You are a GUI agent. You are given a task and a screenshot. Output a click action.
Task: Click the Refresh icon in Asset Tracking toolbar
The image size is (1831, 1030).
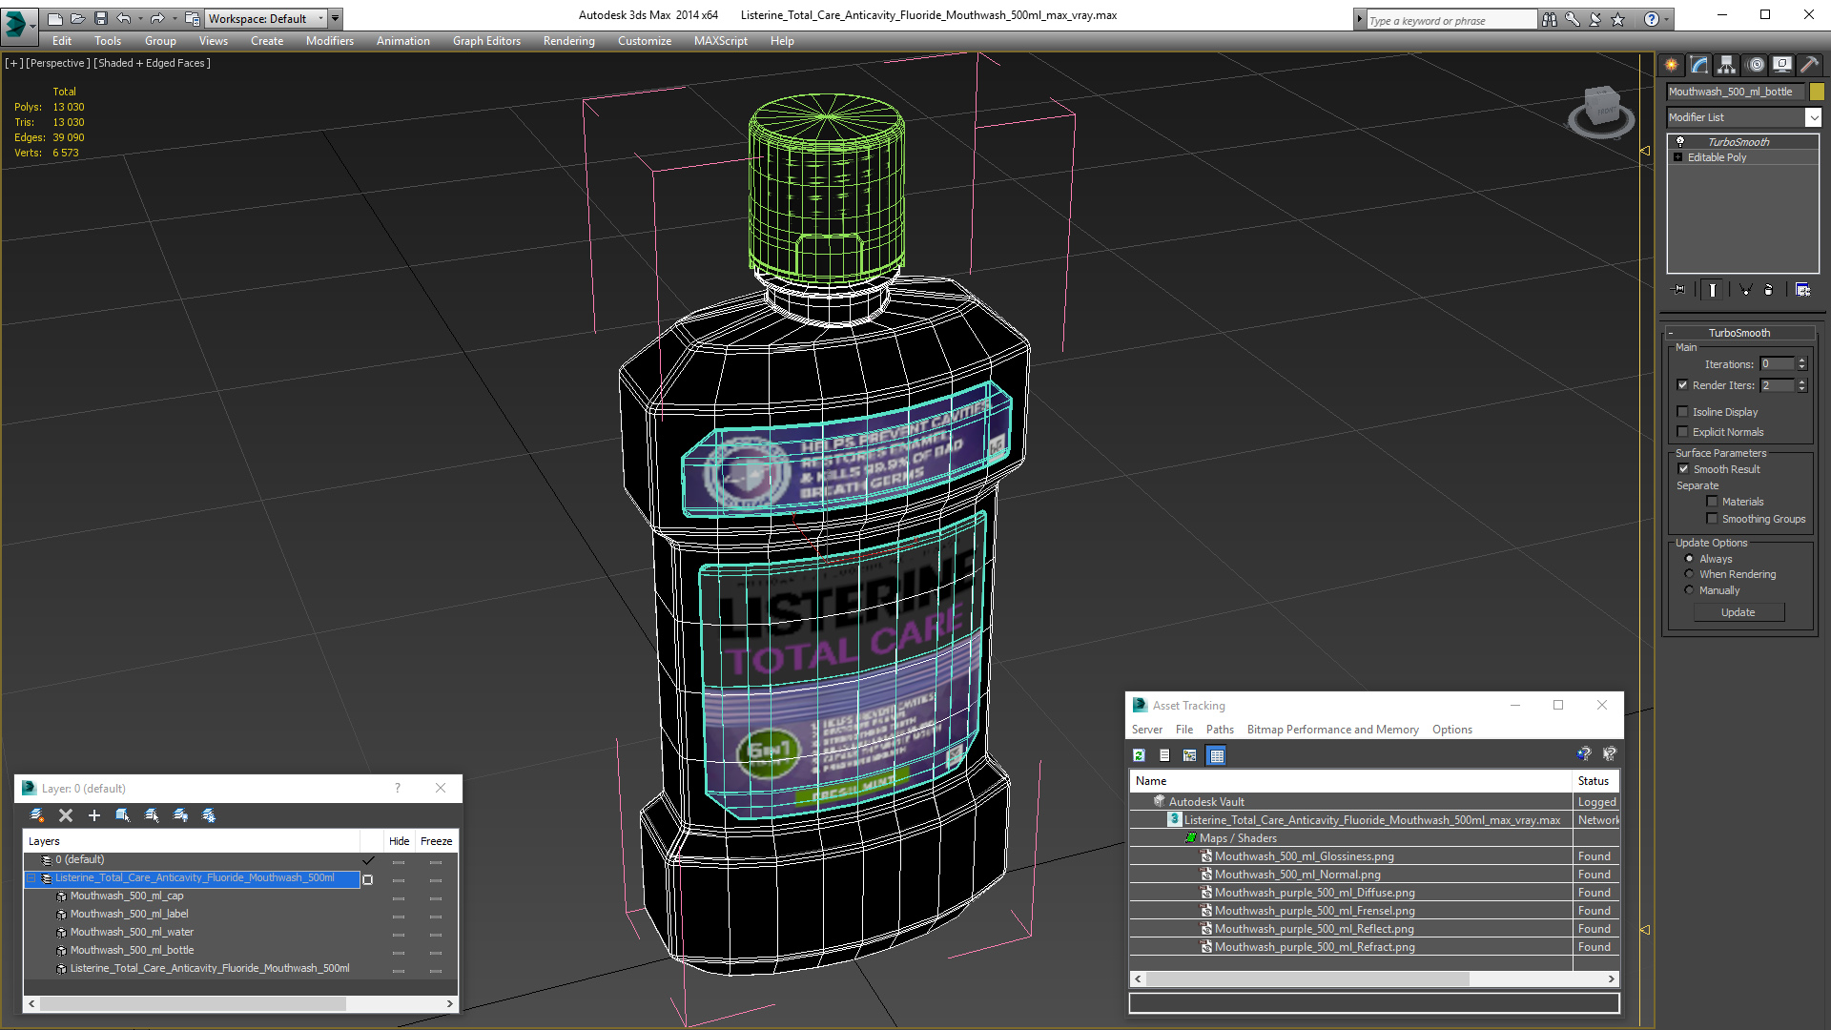(1139, 755)
